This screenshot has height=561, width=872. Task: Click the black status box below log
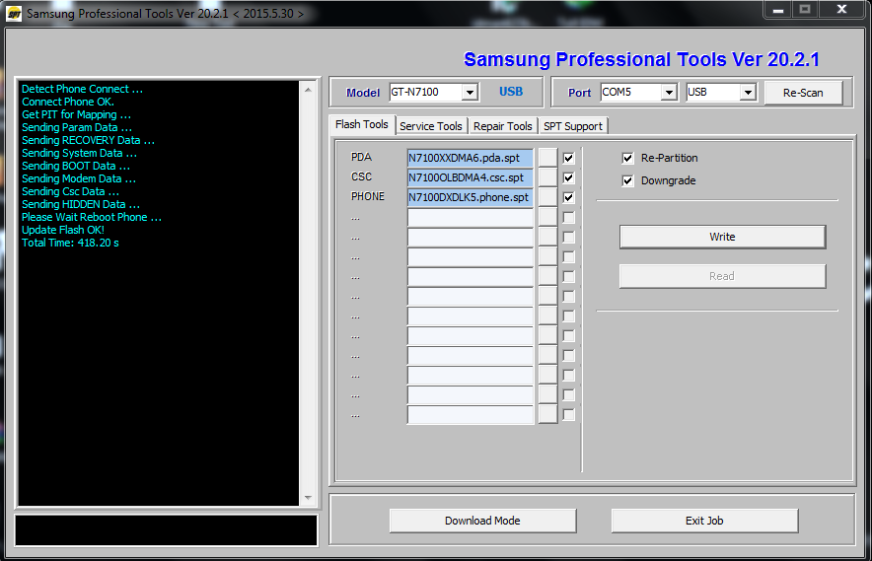167,530
